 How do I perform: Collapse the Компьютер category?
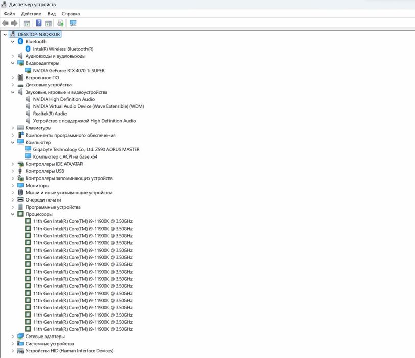click(13, 142)
